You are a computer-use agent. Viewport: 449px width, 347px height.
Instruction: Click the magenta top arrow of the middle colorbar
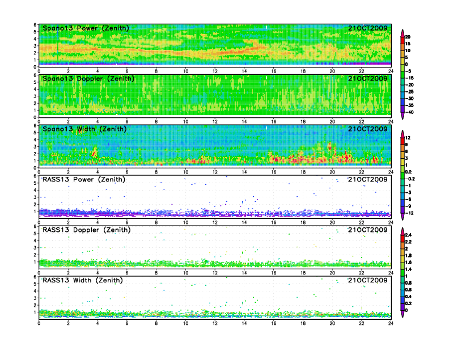tap(403, 134)
